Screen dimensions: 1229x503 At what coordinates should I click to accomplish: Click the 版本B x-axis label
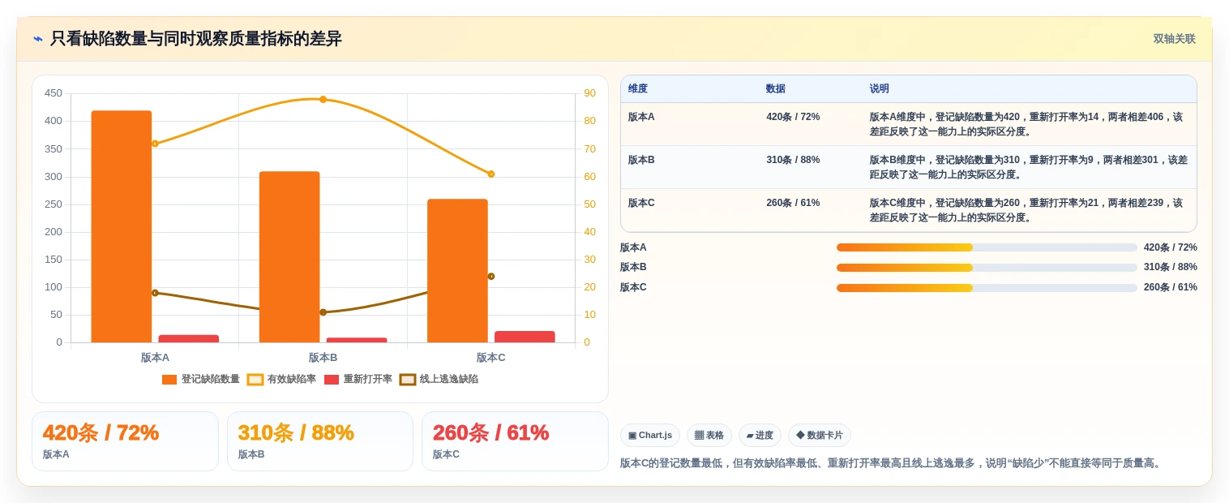[323, 357]
